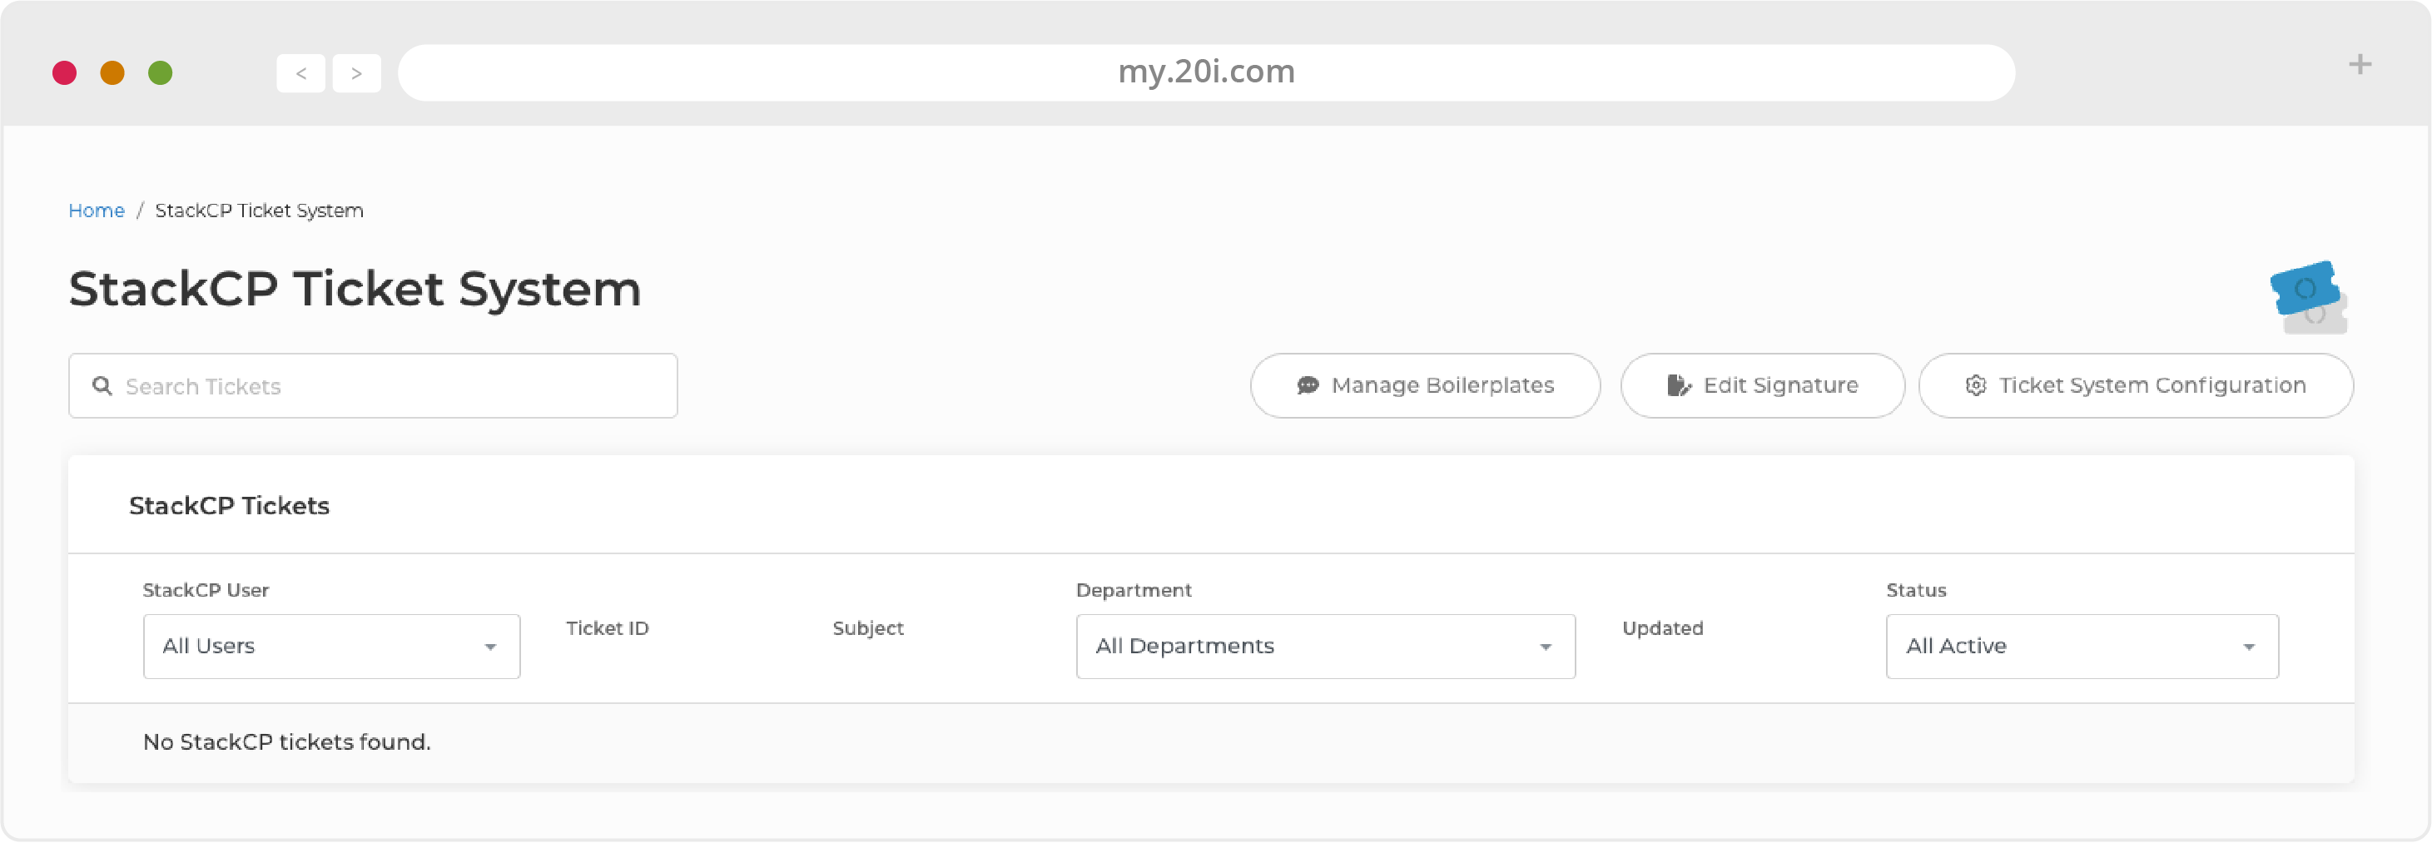Open the All Active status dropdown
Image resolution: width=2432 pixels, height=843 pixels.
pos(2082,646)
